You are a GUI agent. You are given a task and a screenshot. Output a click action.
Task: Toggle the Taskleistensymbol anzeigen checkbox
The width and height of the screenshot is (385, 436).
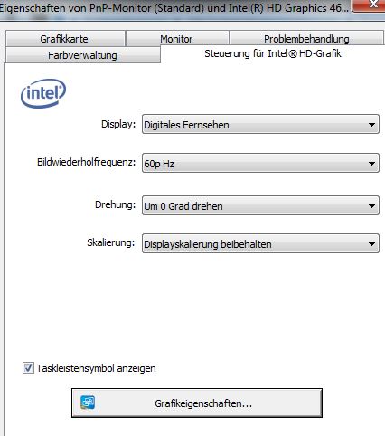tap(28, 368)
